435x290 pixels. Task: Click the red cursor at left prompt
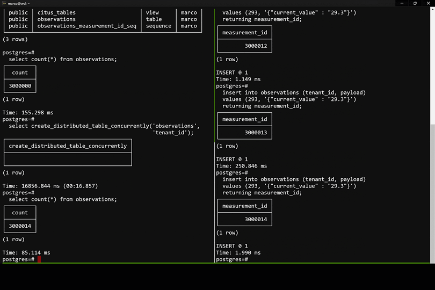pyautogui.click(x=39, y=259)
